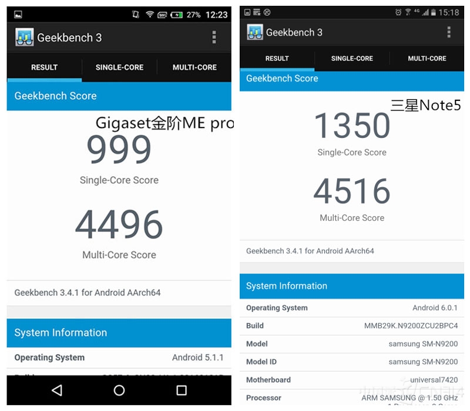Tap the 4496 multi-core score

[119, 224]
